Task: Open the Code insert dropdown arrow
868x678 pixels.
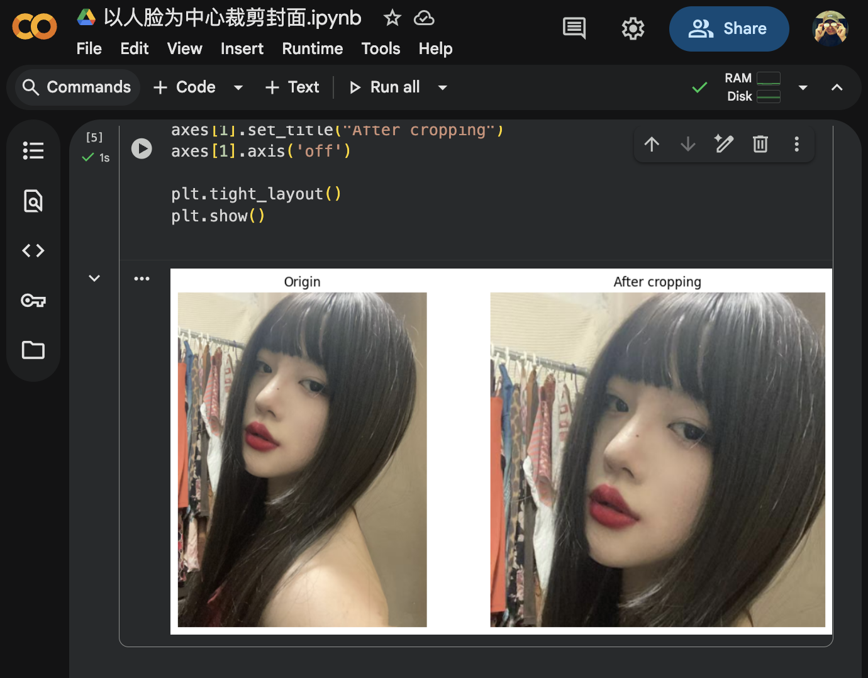Action: click(x=238, y=88)
